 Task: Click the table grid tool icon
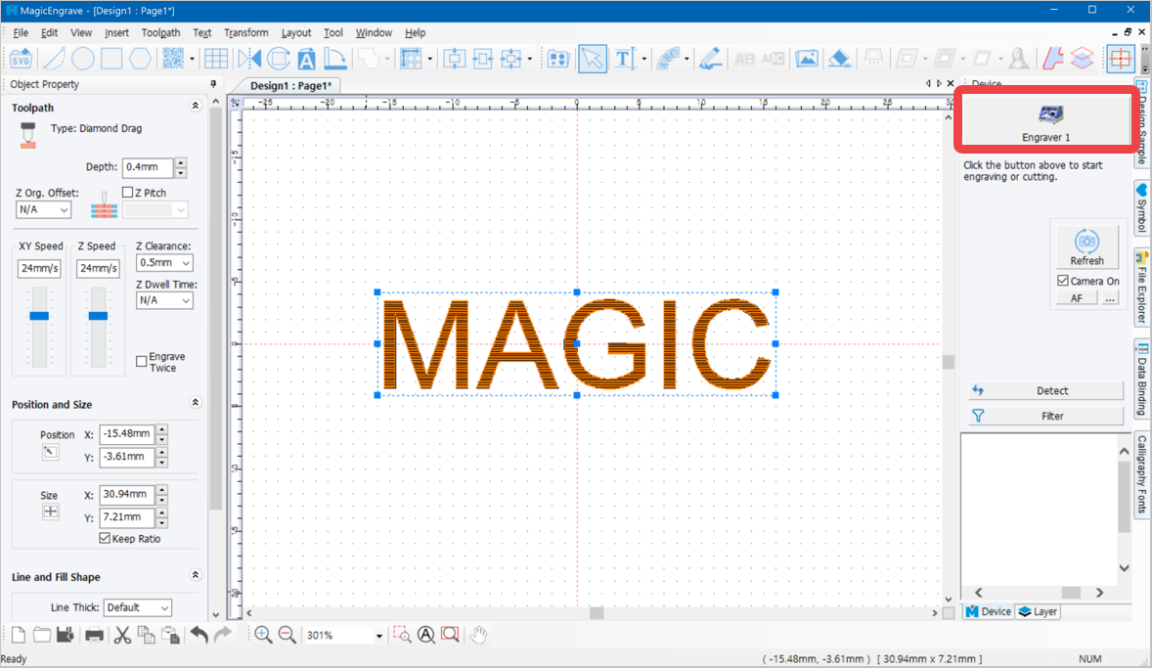point(215,58)
